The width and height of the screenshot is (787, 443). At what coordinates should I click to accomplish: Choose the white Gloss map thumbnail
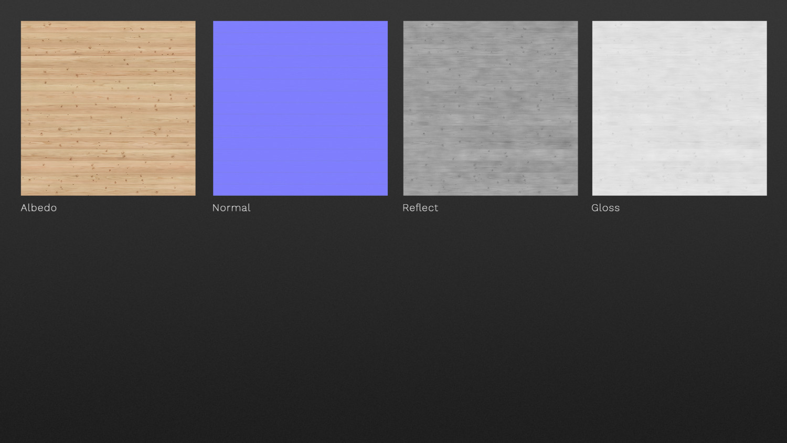click(x=679, y=108)
